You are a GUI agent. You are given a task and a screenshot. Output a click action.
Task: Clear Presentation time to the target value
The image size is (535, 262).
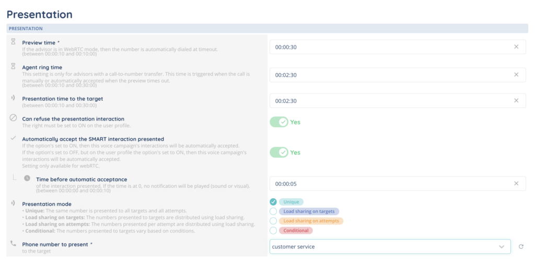click(516, 101)
